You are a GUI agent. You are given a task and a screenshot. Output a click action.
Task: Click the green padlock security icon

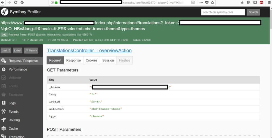[56, 2]
